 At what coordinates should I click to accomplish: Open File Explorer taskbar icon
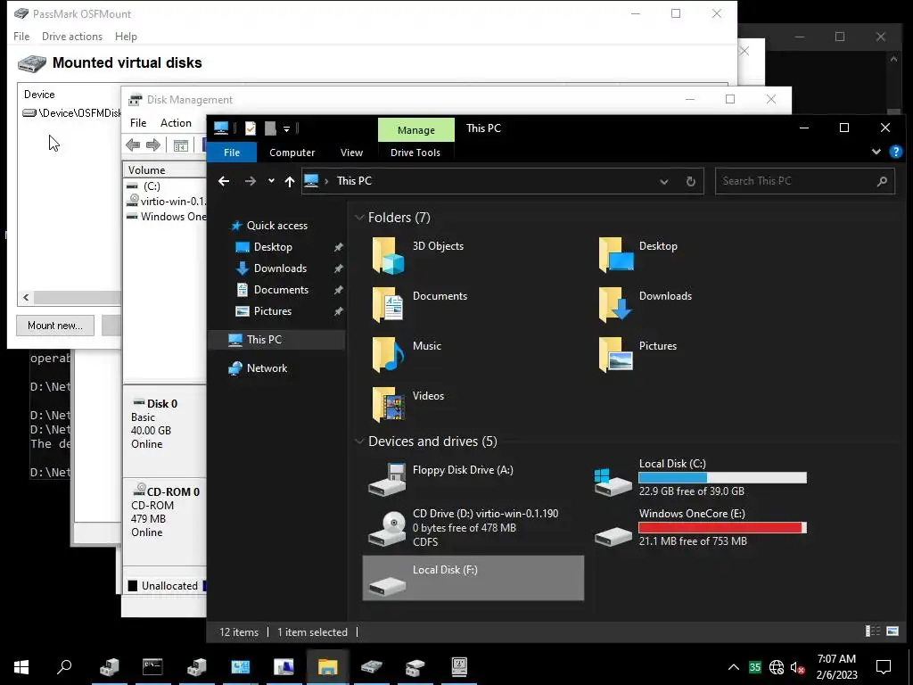point(327,666)
